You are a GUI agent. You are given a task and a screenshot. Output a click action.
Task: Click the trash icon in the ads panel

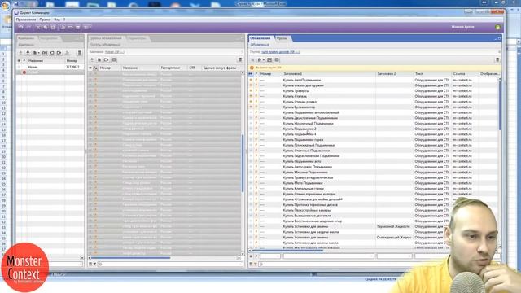click(x=497, y=59)
